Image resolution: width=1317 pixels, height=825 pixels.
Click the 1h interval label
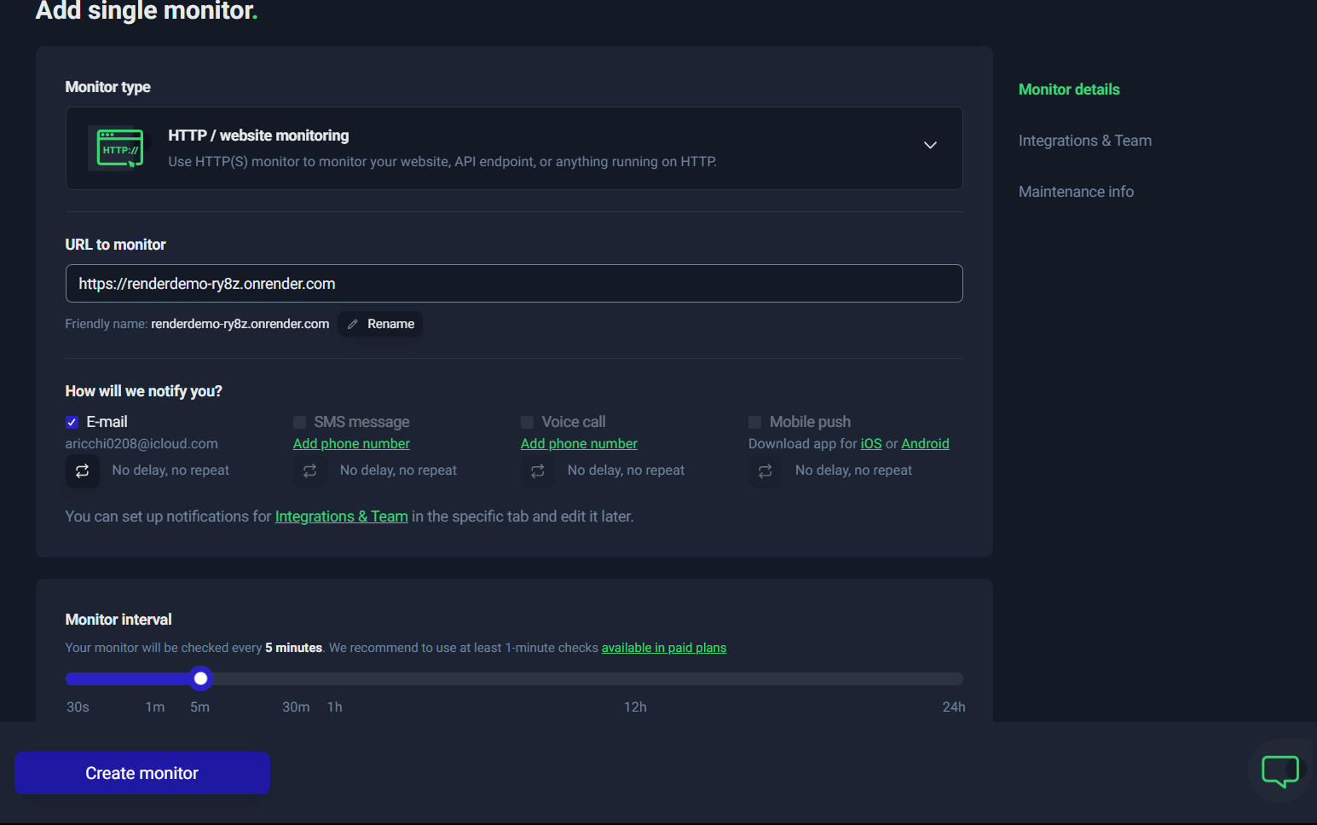pos(335,707)
